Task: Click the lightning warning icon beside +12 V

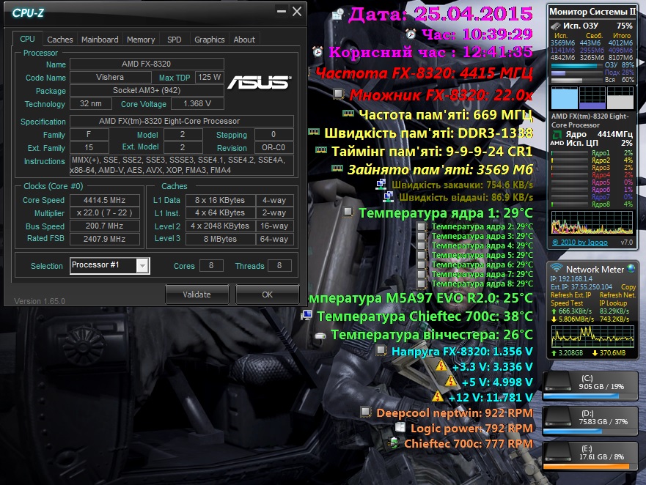Action: point(438,396)
